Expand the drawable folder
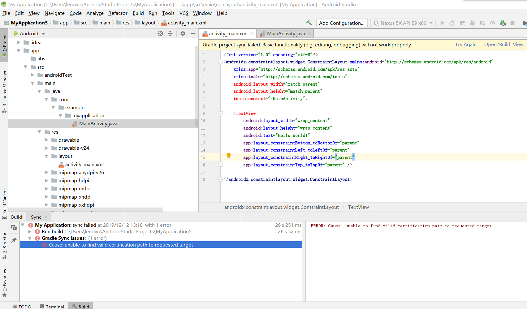Screen dimensions: 527x309 [46, 140]
